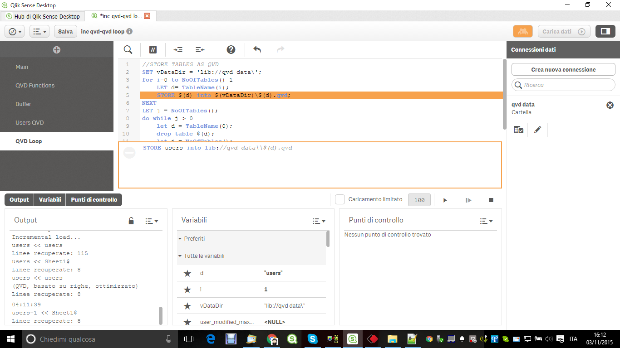This screenshot has height=348, width=620.
Task: Step to next script statement
Action: click(468, 200)
